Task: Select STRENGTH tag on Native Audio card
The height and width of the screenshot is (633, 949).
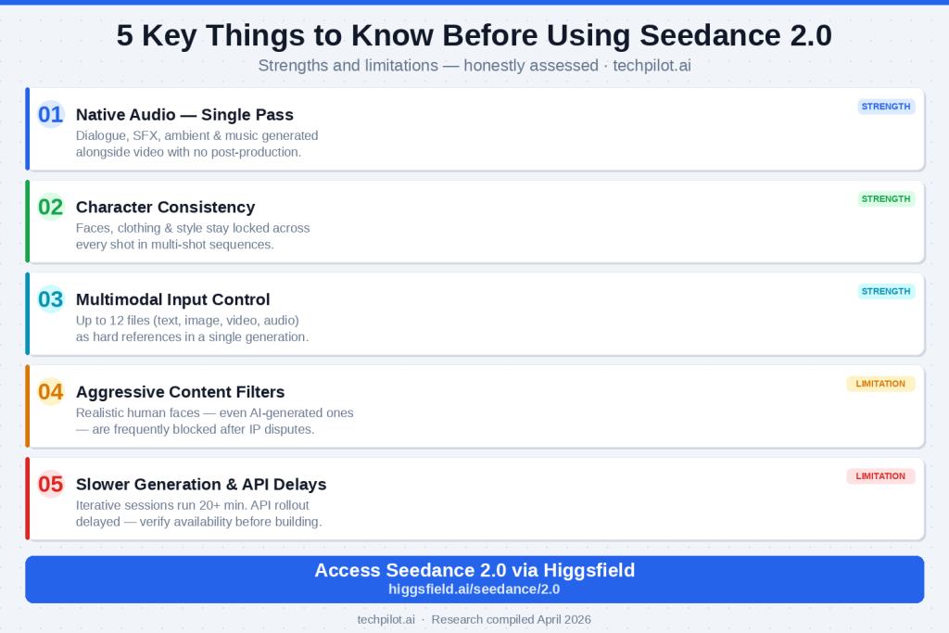Action: [886, 107]
